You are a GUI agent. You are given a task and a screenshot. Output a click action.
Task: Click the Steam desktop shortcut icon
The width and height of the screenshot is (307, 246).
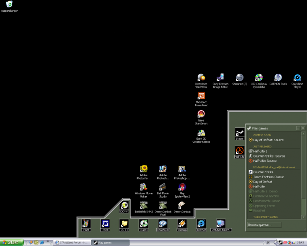(x=240, y=133)
